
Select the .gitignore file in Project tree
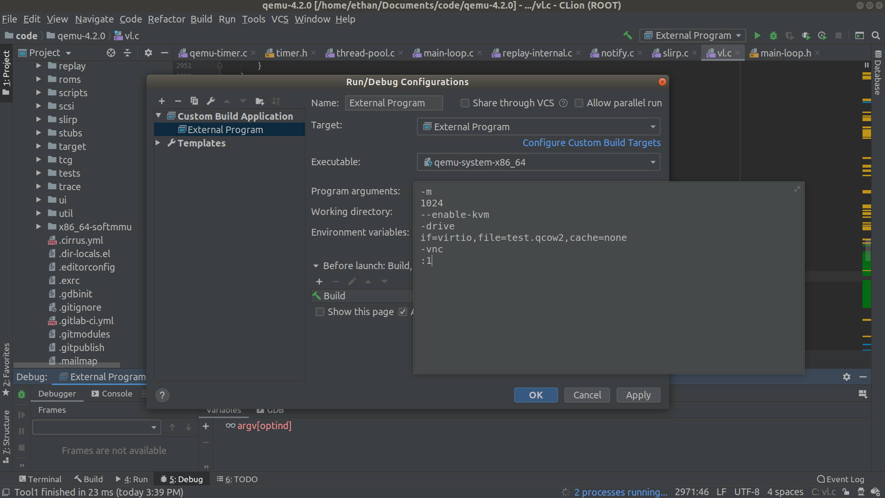click(x=80, y=307)
